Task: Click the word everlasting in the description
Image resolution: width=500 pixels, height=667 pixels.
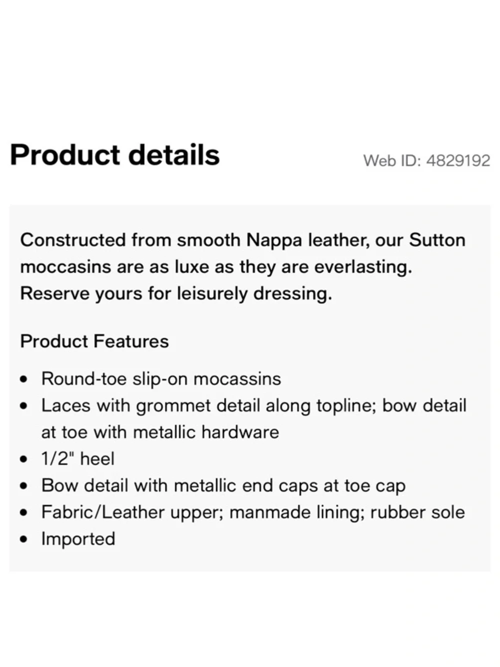Action: tap(363, 267)
